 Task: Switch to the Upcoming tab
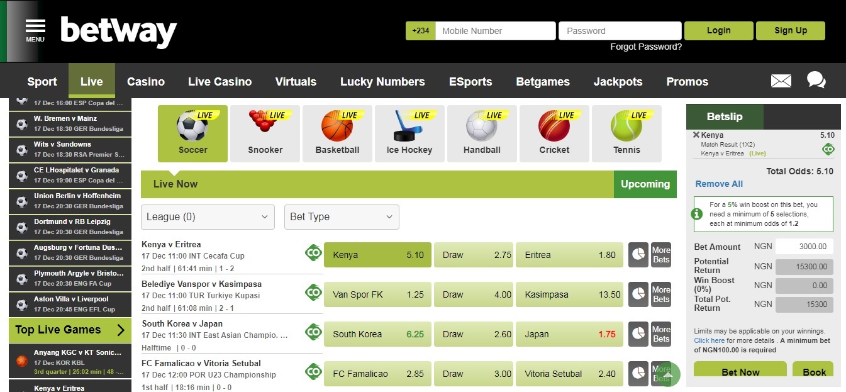[645, 184]
